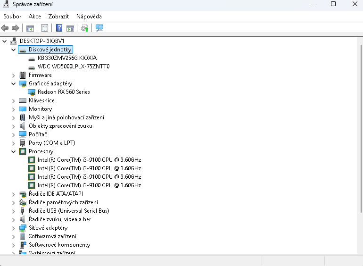Select the first Intel Core i3-9100 entry
The height and width of the screenshot is (266, 363).
tap(89, 160)
